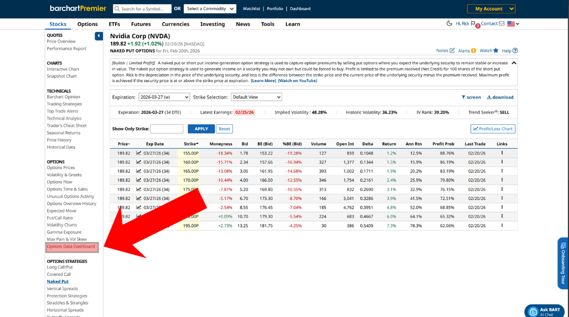Sort table by Ann Rtn column

point(414,144)
